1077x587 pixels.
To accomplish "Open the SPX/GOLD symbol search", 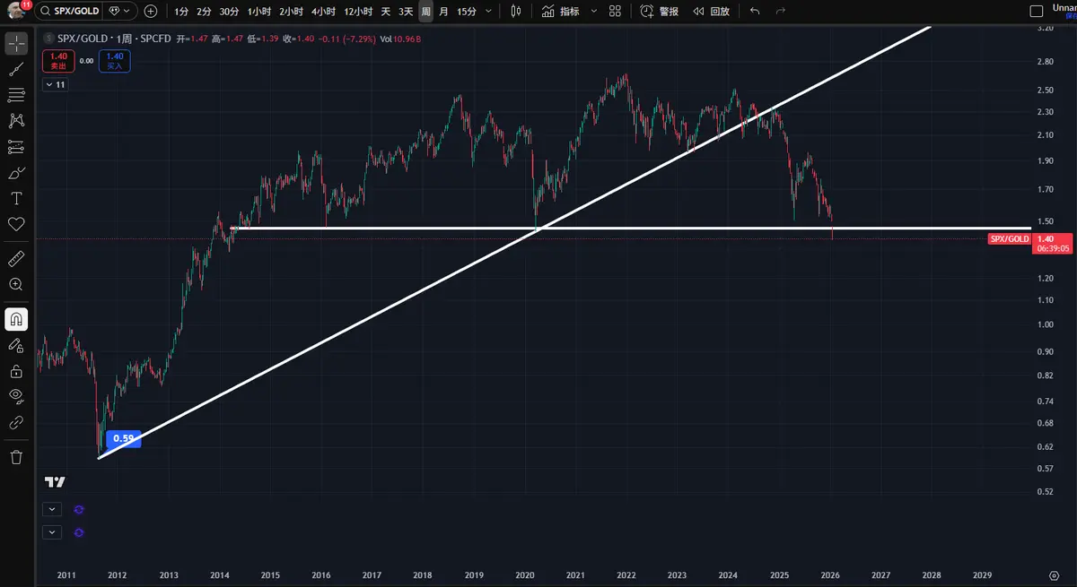I will coord(72,12).
